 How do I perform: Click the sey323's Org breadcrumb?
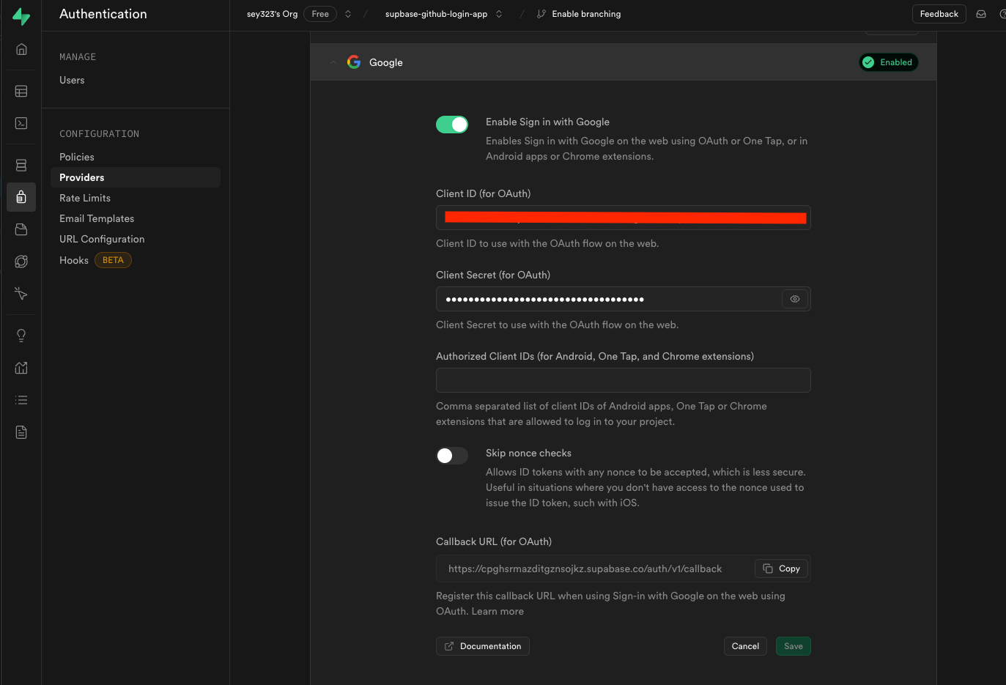pos(272,14)
